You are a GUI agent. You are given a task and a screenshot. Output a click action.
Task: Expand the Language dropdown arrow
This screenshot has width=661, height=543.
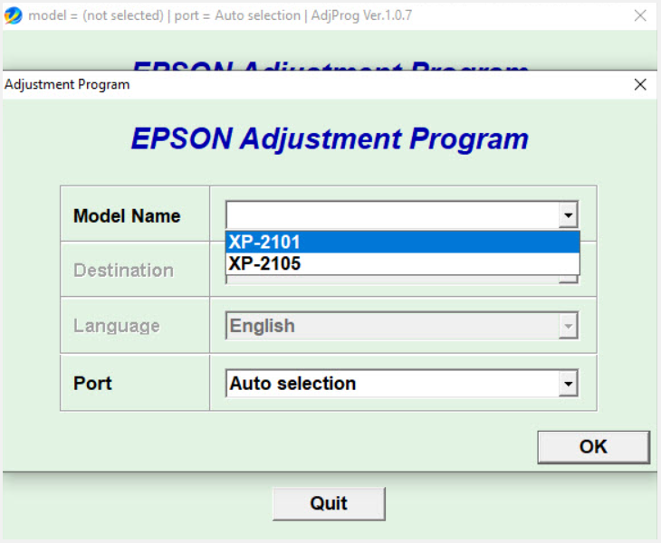click(x=568, y=326)
